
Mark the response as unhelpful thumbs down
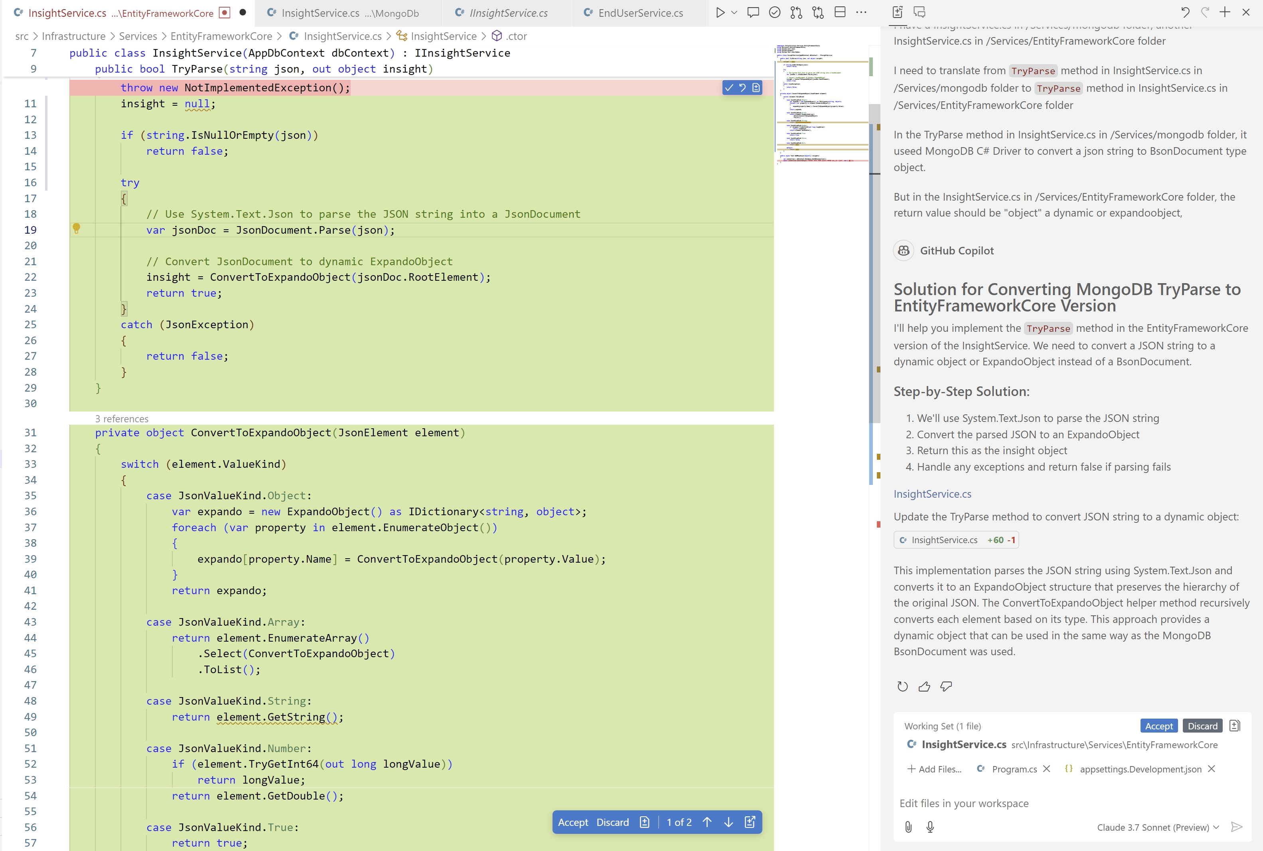[946, 687]
